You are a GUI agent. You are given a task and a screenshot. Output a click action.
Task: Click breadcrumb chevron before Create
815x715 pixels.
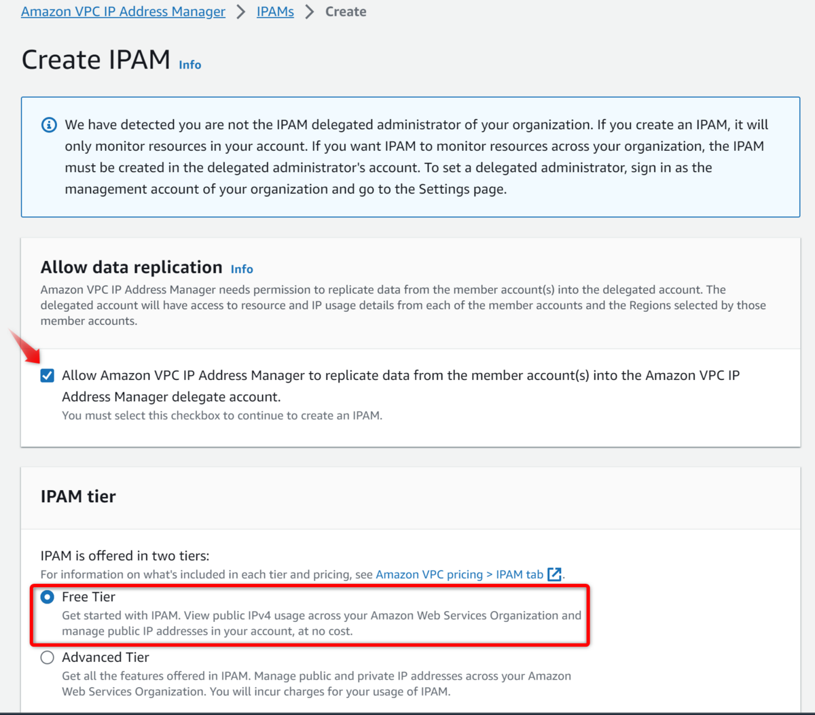(310, 12)
